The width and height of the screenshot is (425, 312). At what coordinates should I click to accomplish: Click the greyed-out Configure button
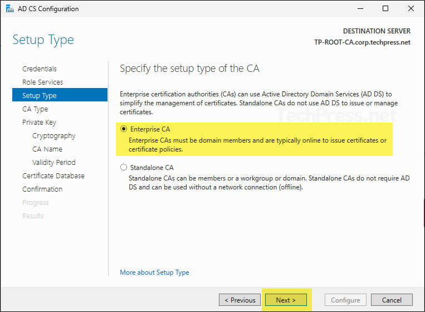345,300
